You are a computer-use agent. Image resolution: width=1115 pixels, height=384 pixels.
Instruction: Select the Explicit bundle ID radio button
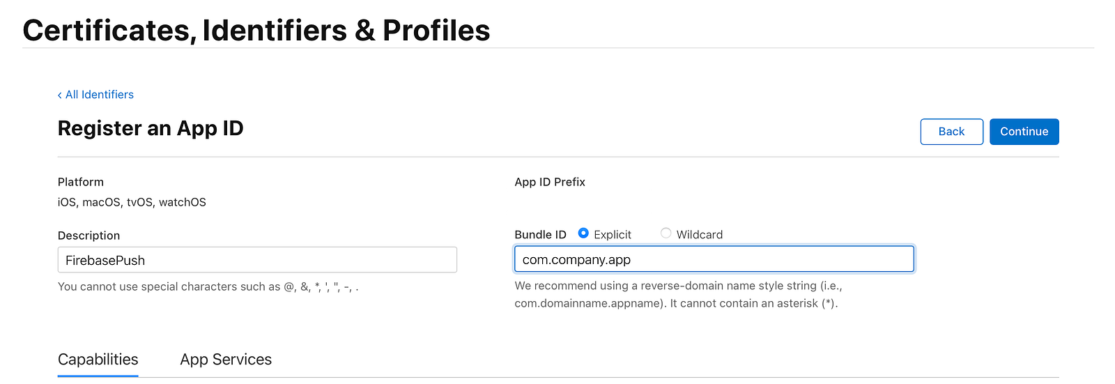(x=583, y=233)
